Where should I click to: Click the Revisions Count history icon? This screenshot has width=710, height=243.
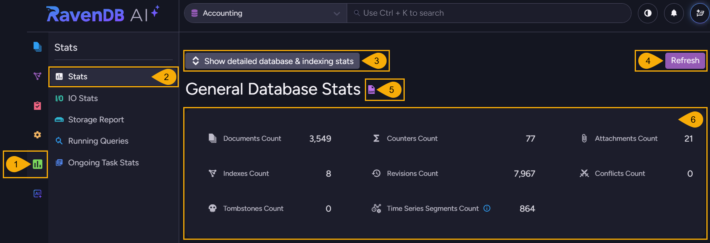(x=376, y=173)
